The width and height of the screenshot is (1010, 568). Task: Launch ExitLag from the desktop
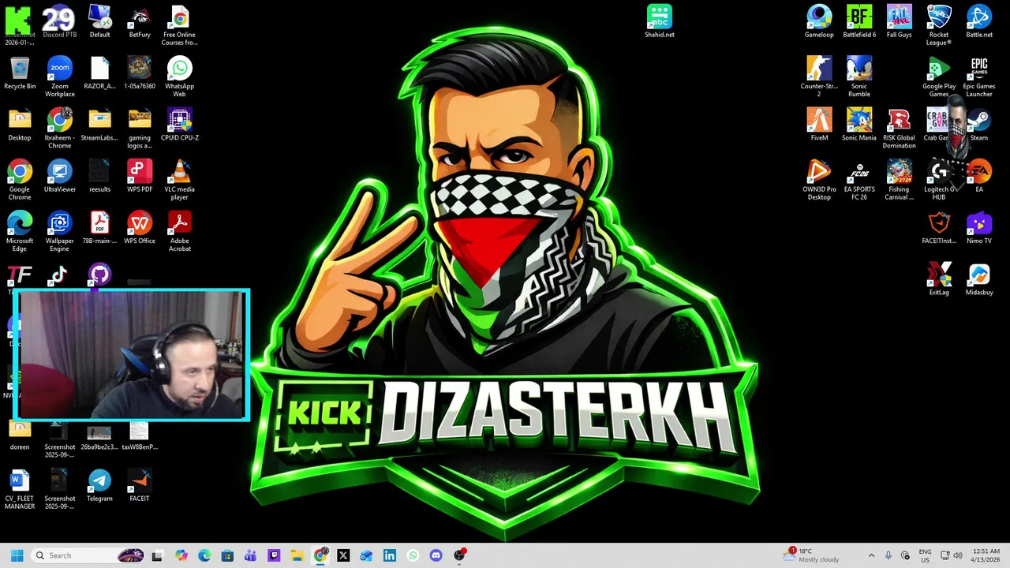[939, 278]
